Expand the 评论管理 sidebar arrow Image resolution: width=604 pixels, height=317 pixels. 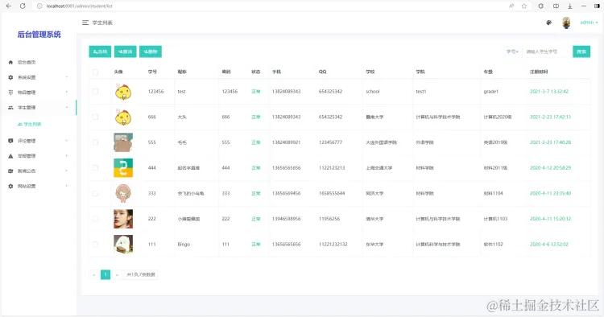pyautogui.click(x=67, y=141)
